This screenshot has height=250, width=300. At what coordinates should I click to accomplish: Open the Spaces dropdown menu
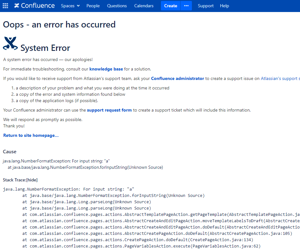[70, 6]
